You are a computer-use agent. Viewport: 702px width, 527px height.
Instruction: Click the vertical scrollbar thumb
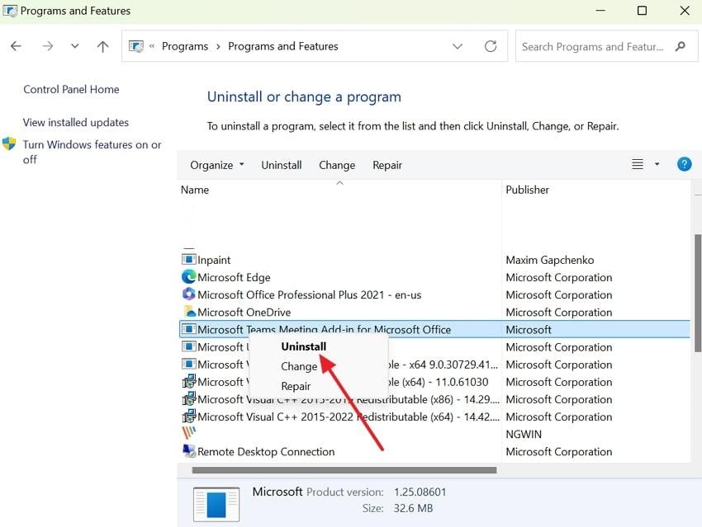coord(698,293)
